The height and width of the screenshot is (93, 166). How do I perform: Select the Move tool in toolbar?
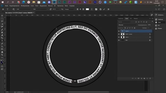(x=2, y=16)
